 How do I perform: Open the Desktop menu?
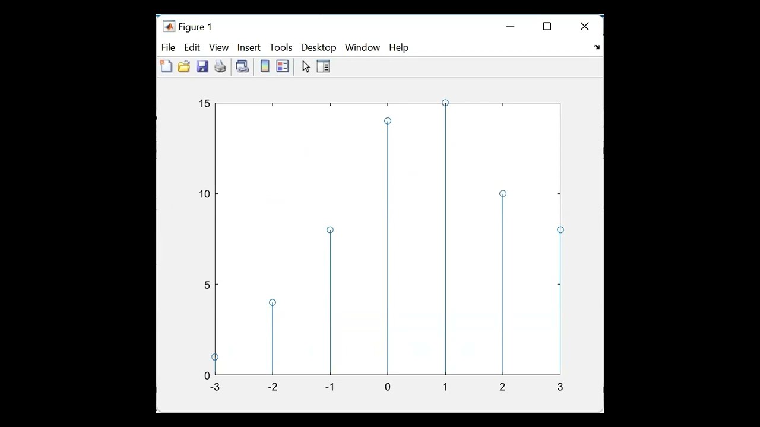pos(318,47)
